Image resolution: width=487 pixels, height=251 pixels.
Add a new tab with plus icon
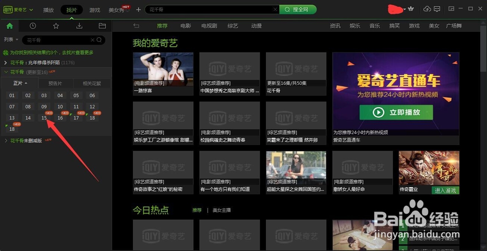click(x=138, y=10)
